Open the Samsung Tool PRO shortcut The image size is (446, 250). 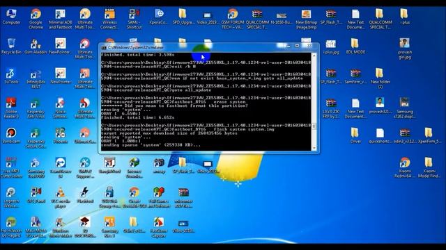36,167
